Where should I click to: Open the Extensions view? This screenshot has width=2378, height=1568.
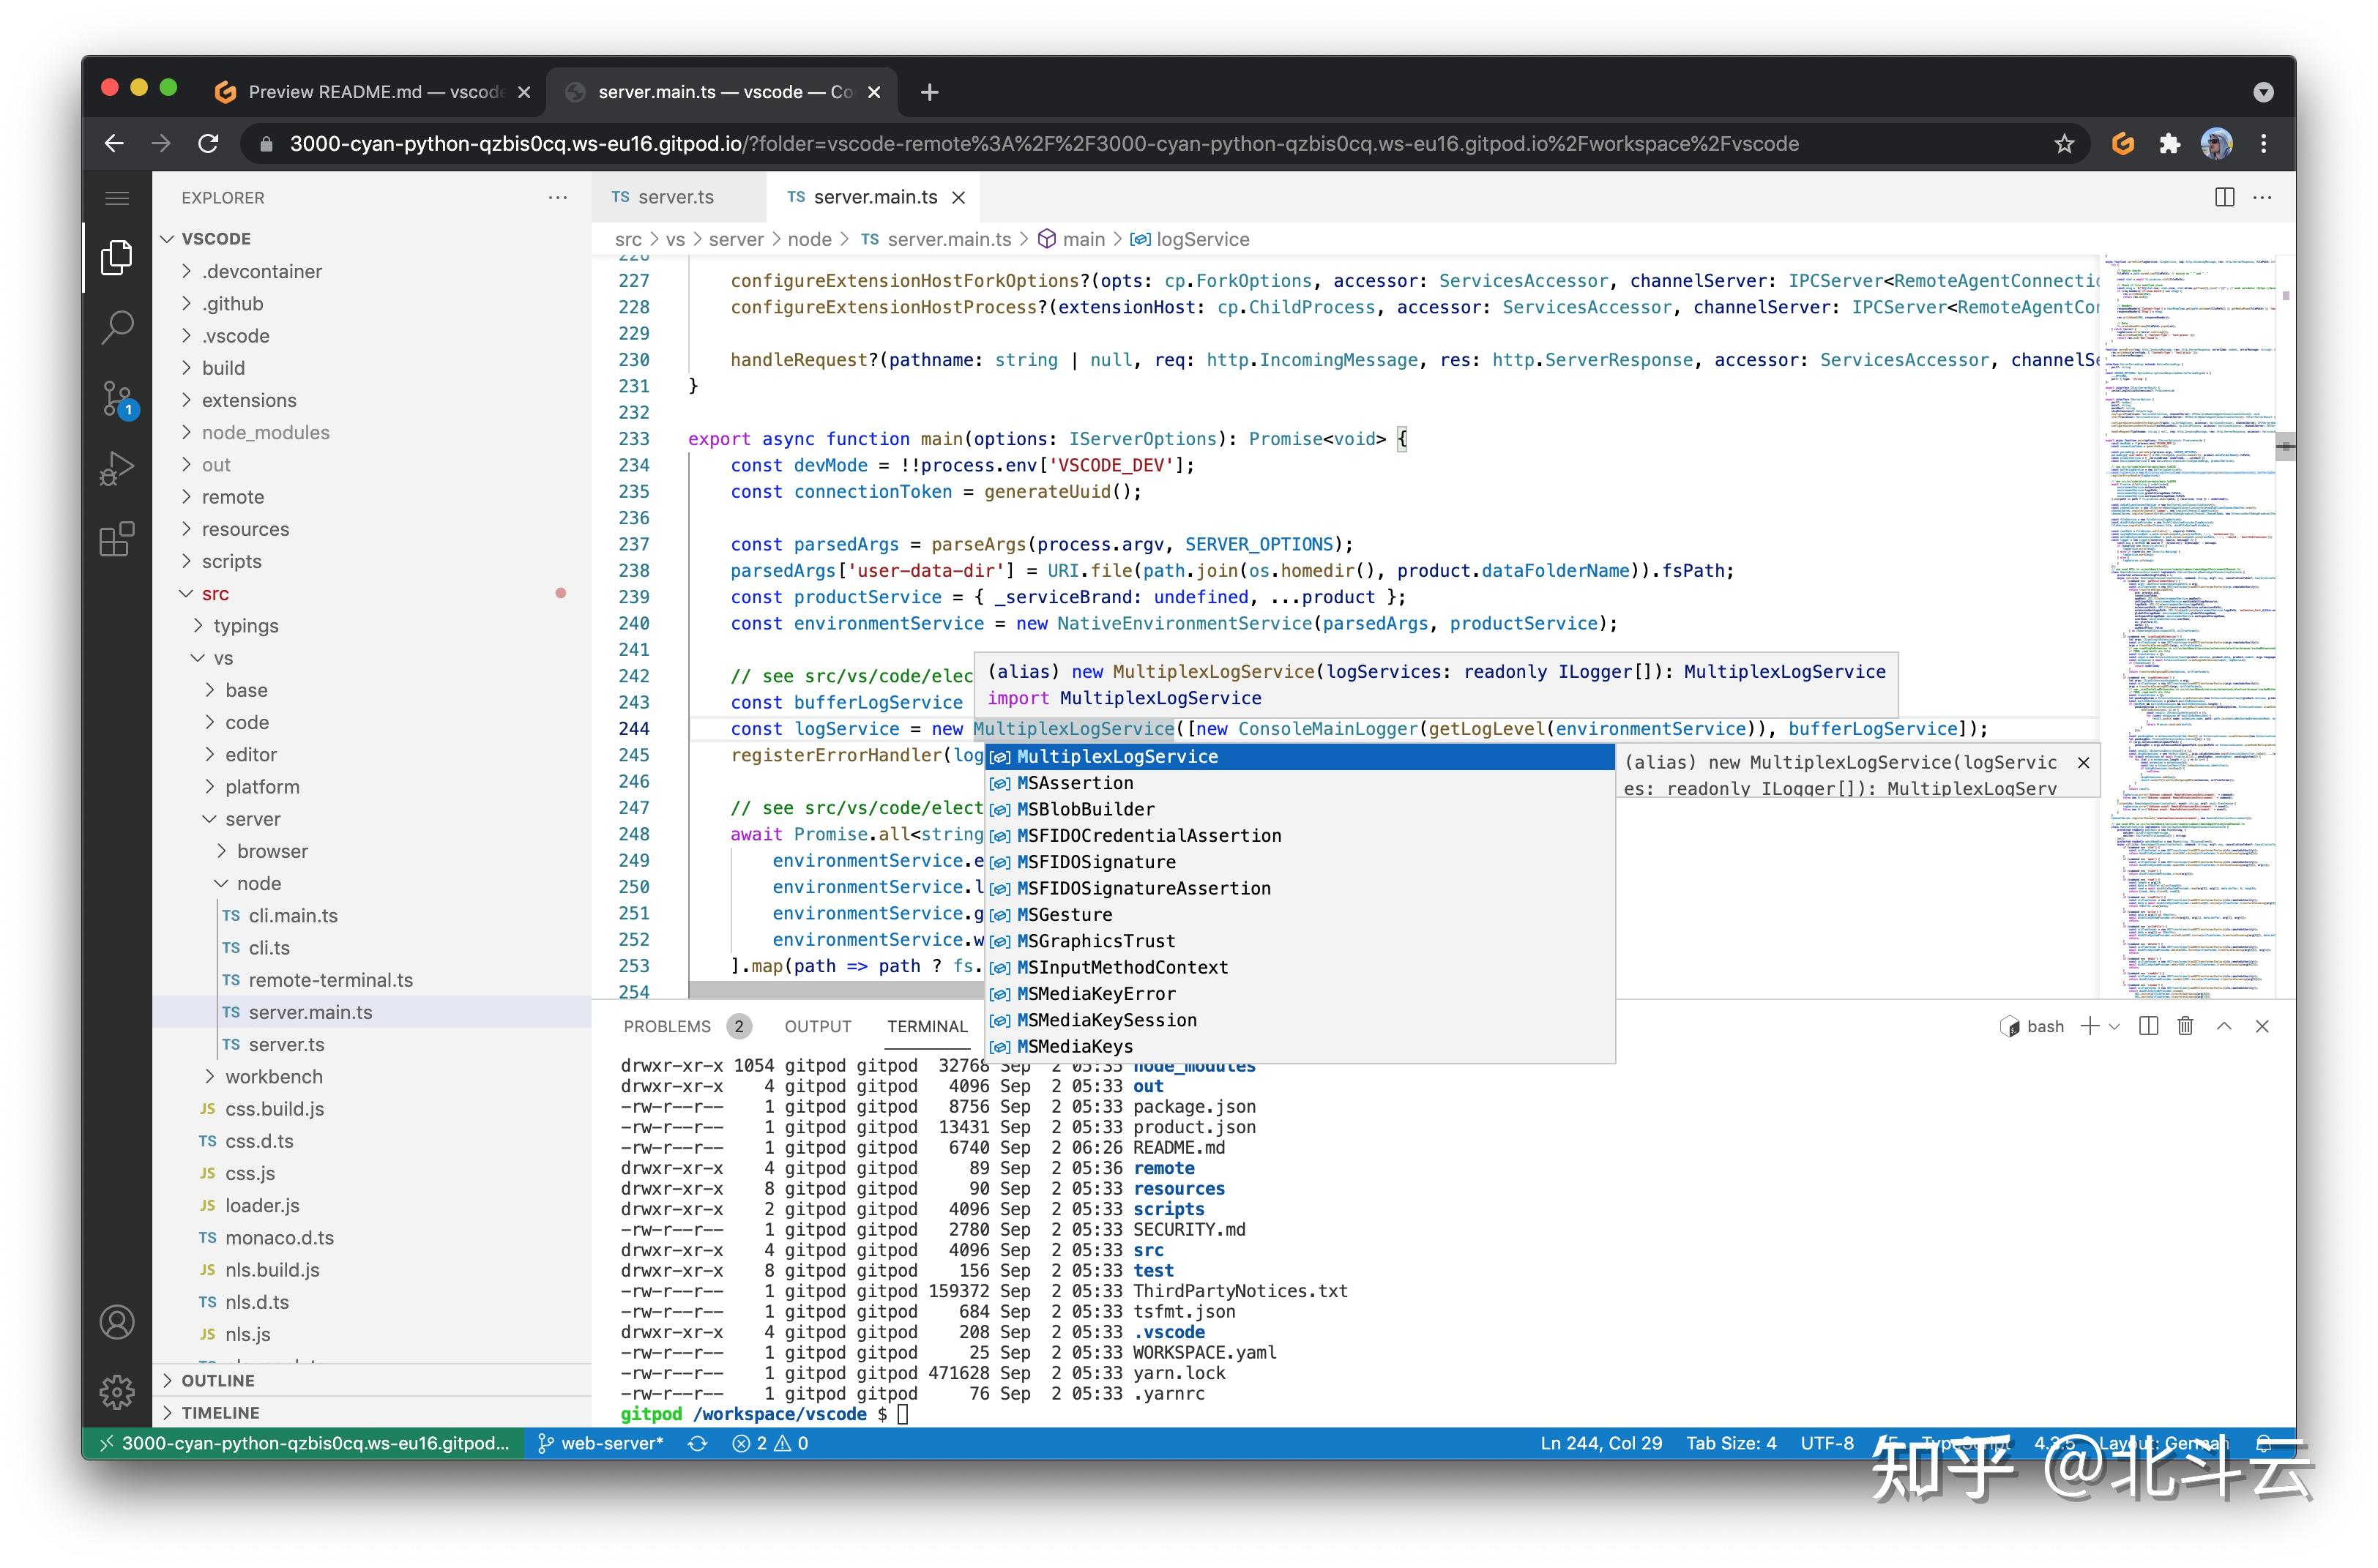(117, 539)
